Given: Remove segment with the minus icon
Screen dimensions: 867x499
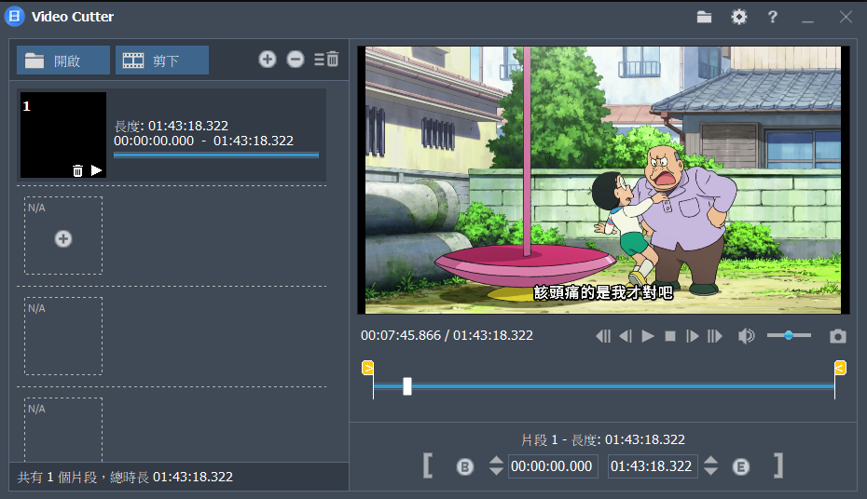Looking at the screenshot, I should pos(296,59).
